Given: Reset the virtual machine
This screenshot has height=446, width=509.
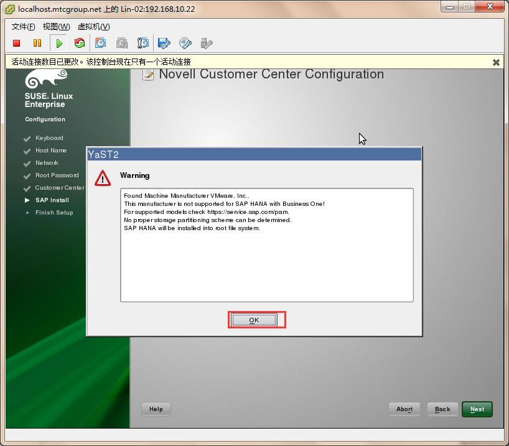Looking at the screenshot, I should click(80, 43).
